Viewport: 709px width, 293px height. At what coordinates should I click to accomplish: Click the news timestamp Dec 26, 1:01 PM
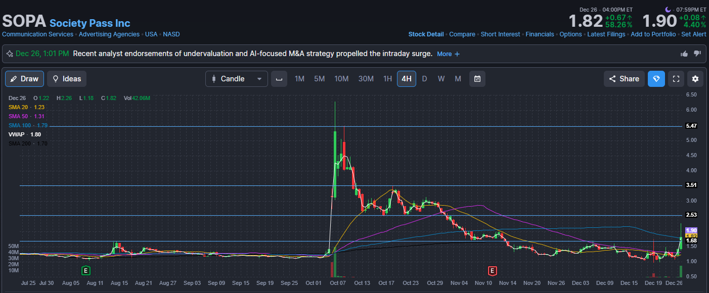click(42, 54)
